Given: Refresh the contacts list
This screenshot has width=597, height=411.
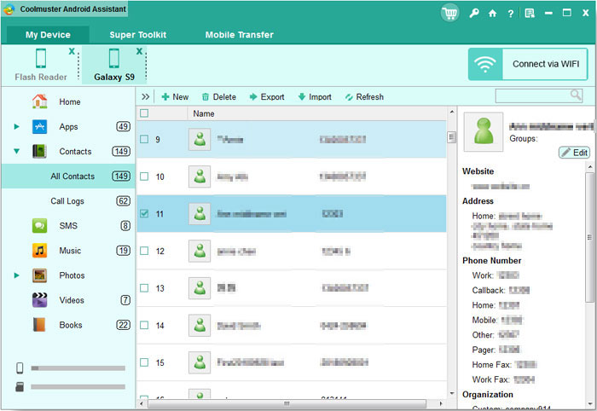Looking at the screenshot, I should click(x=364, y=97).
